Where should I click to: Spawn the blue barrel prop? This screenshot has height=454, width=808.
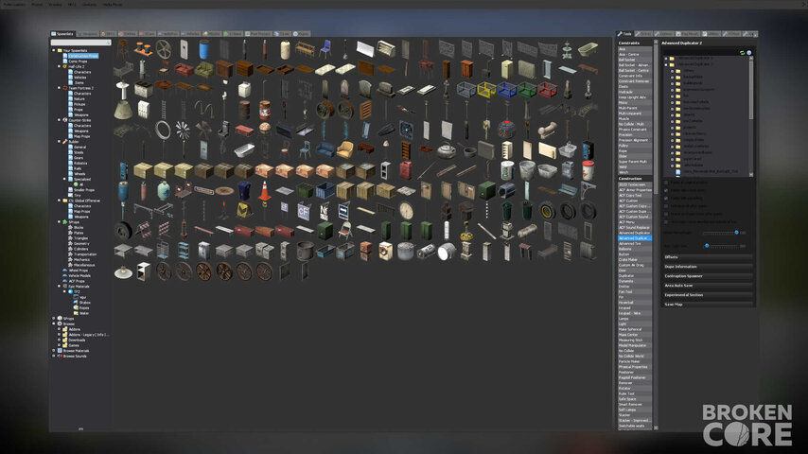(x=204, y=50)
